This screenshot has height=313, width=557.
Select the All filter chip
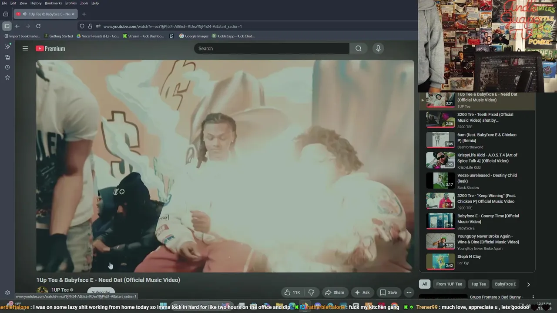pyautogui.click(x=425, y=284)
